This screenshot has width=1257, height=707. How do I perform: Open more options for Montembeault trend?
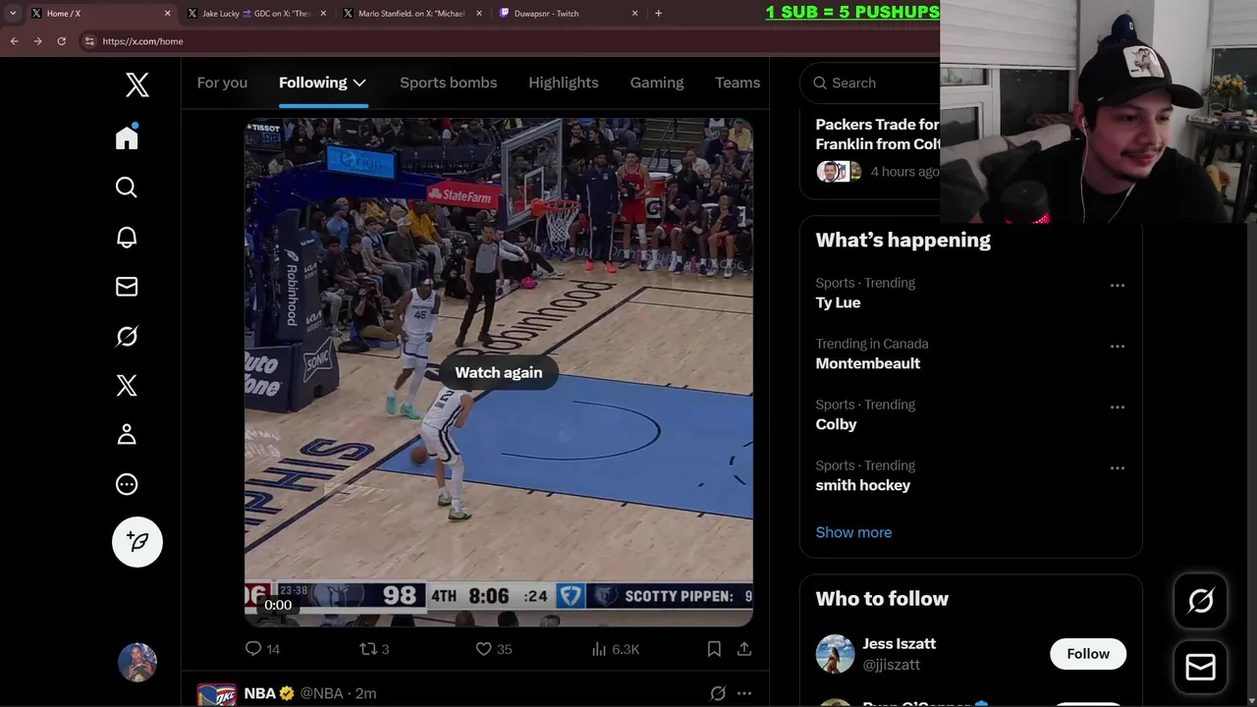[1118, 347]
